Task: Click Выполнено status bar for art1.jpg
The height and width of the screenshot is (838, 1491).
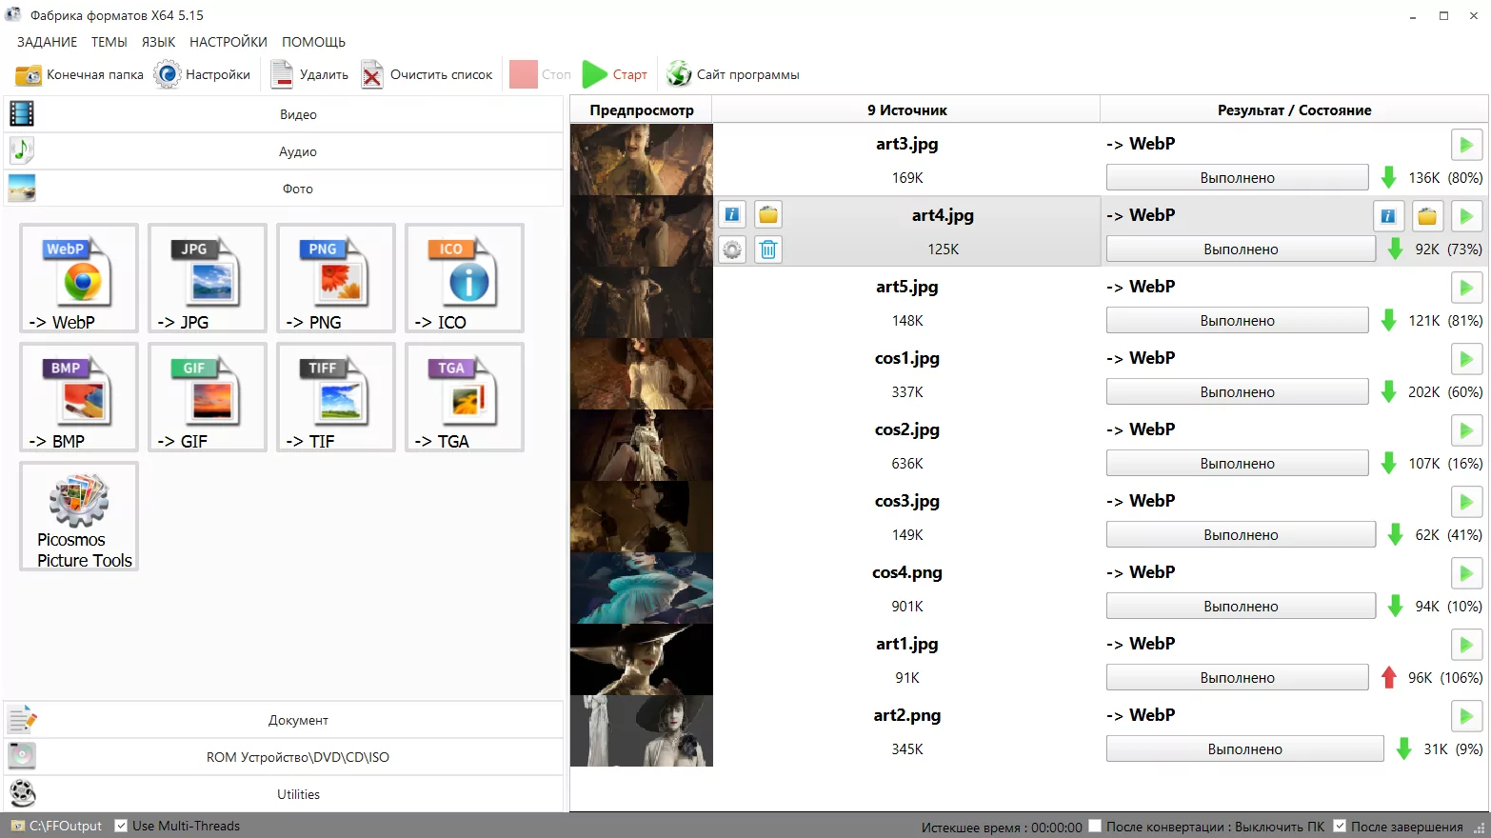Action: click(1237, 677)
